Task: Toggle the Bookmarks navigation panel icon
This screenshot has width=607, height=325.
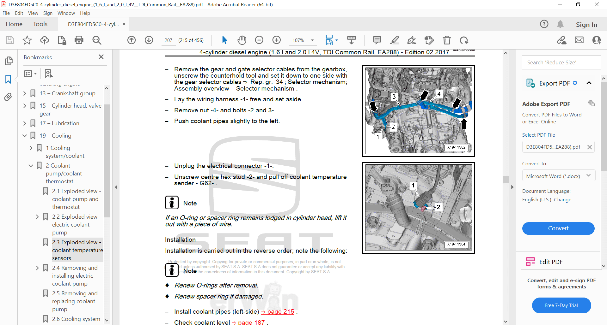Action: (x=8, y=79)
